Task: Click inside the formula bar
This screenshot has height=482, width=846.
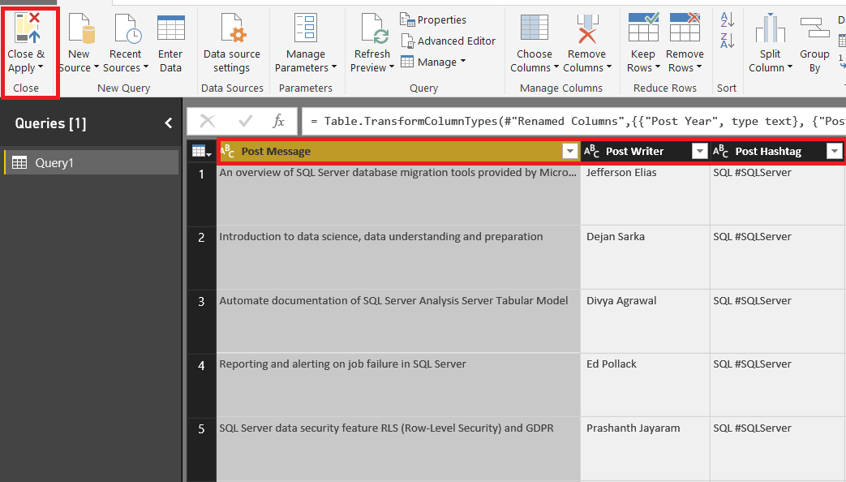Action: pos(568,122)
